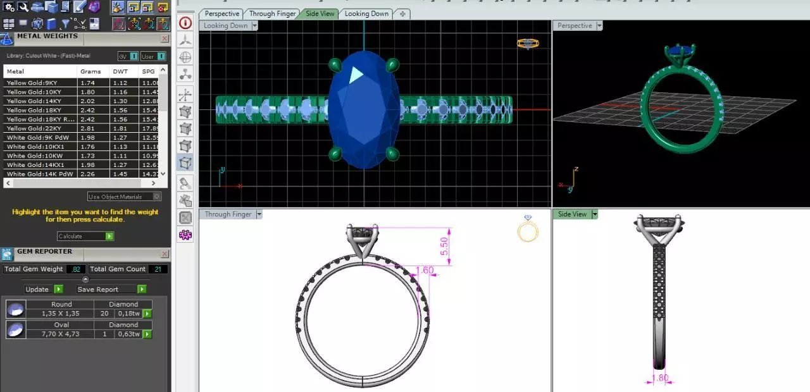Image resolution: width=810 pixels, height=392 pixels.
Task: Add a new viewport tab with plus
Action: click(x=402, y=14)
